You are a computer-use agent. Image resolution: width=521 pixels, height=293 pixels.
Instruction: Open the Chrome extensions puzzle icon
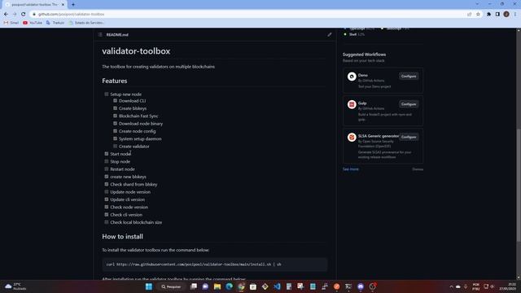click(x=488, y=15)
